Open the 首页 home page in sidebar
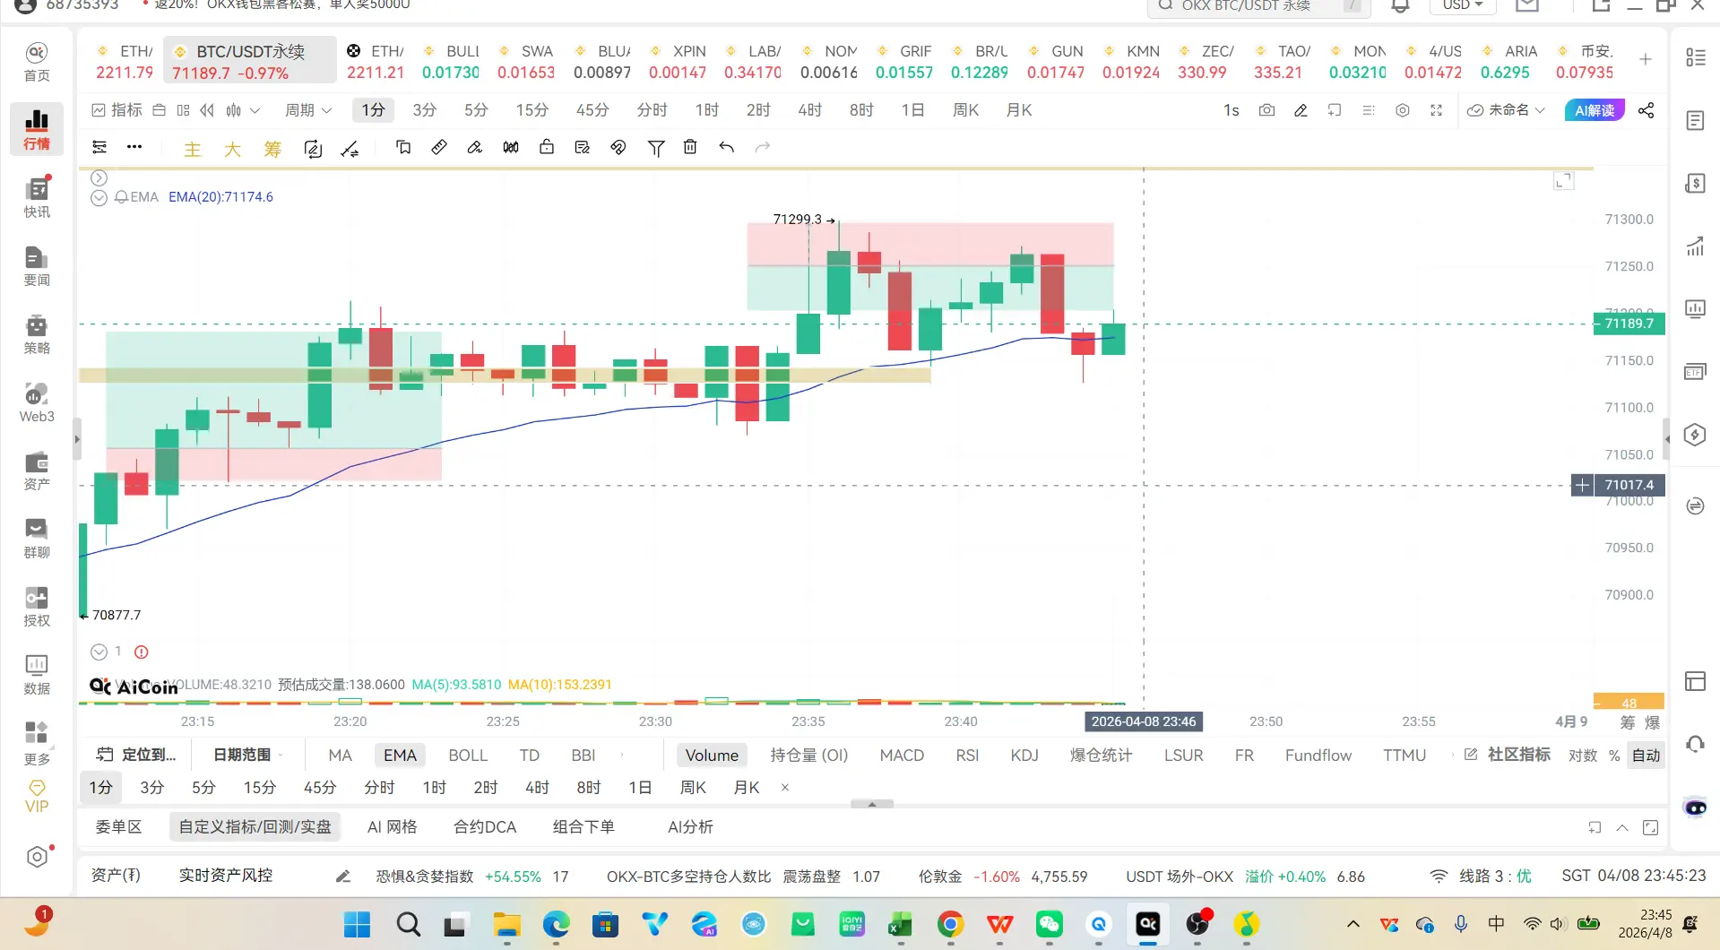 (x=37, y=62)
